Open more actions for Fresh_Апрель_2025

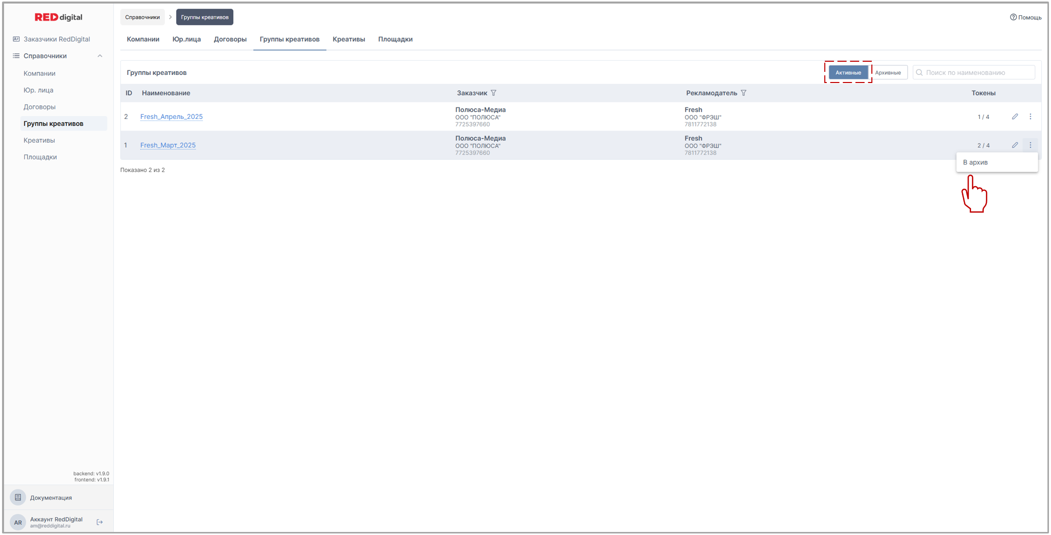[x=1030, y=117]
